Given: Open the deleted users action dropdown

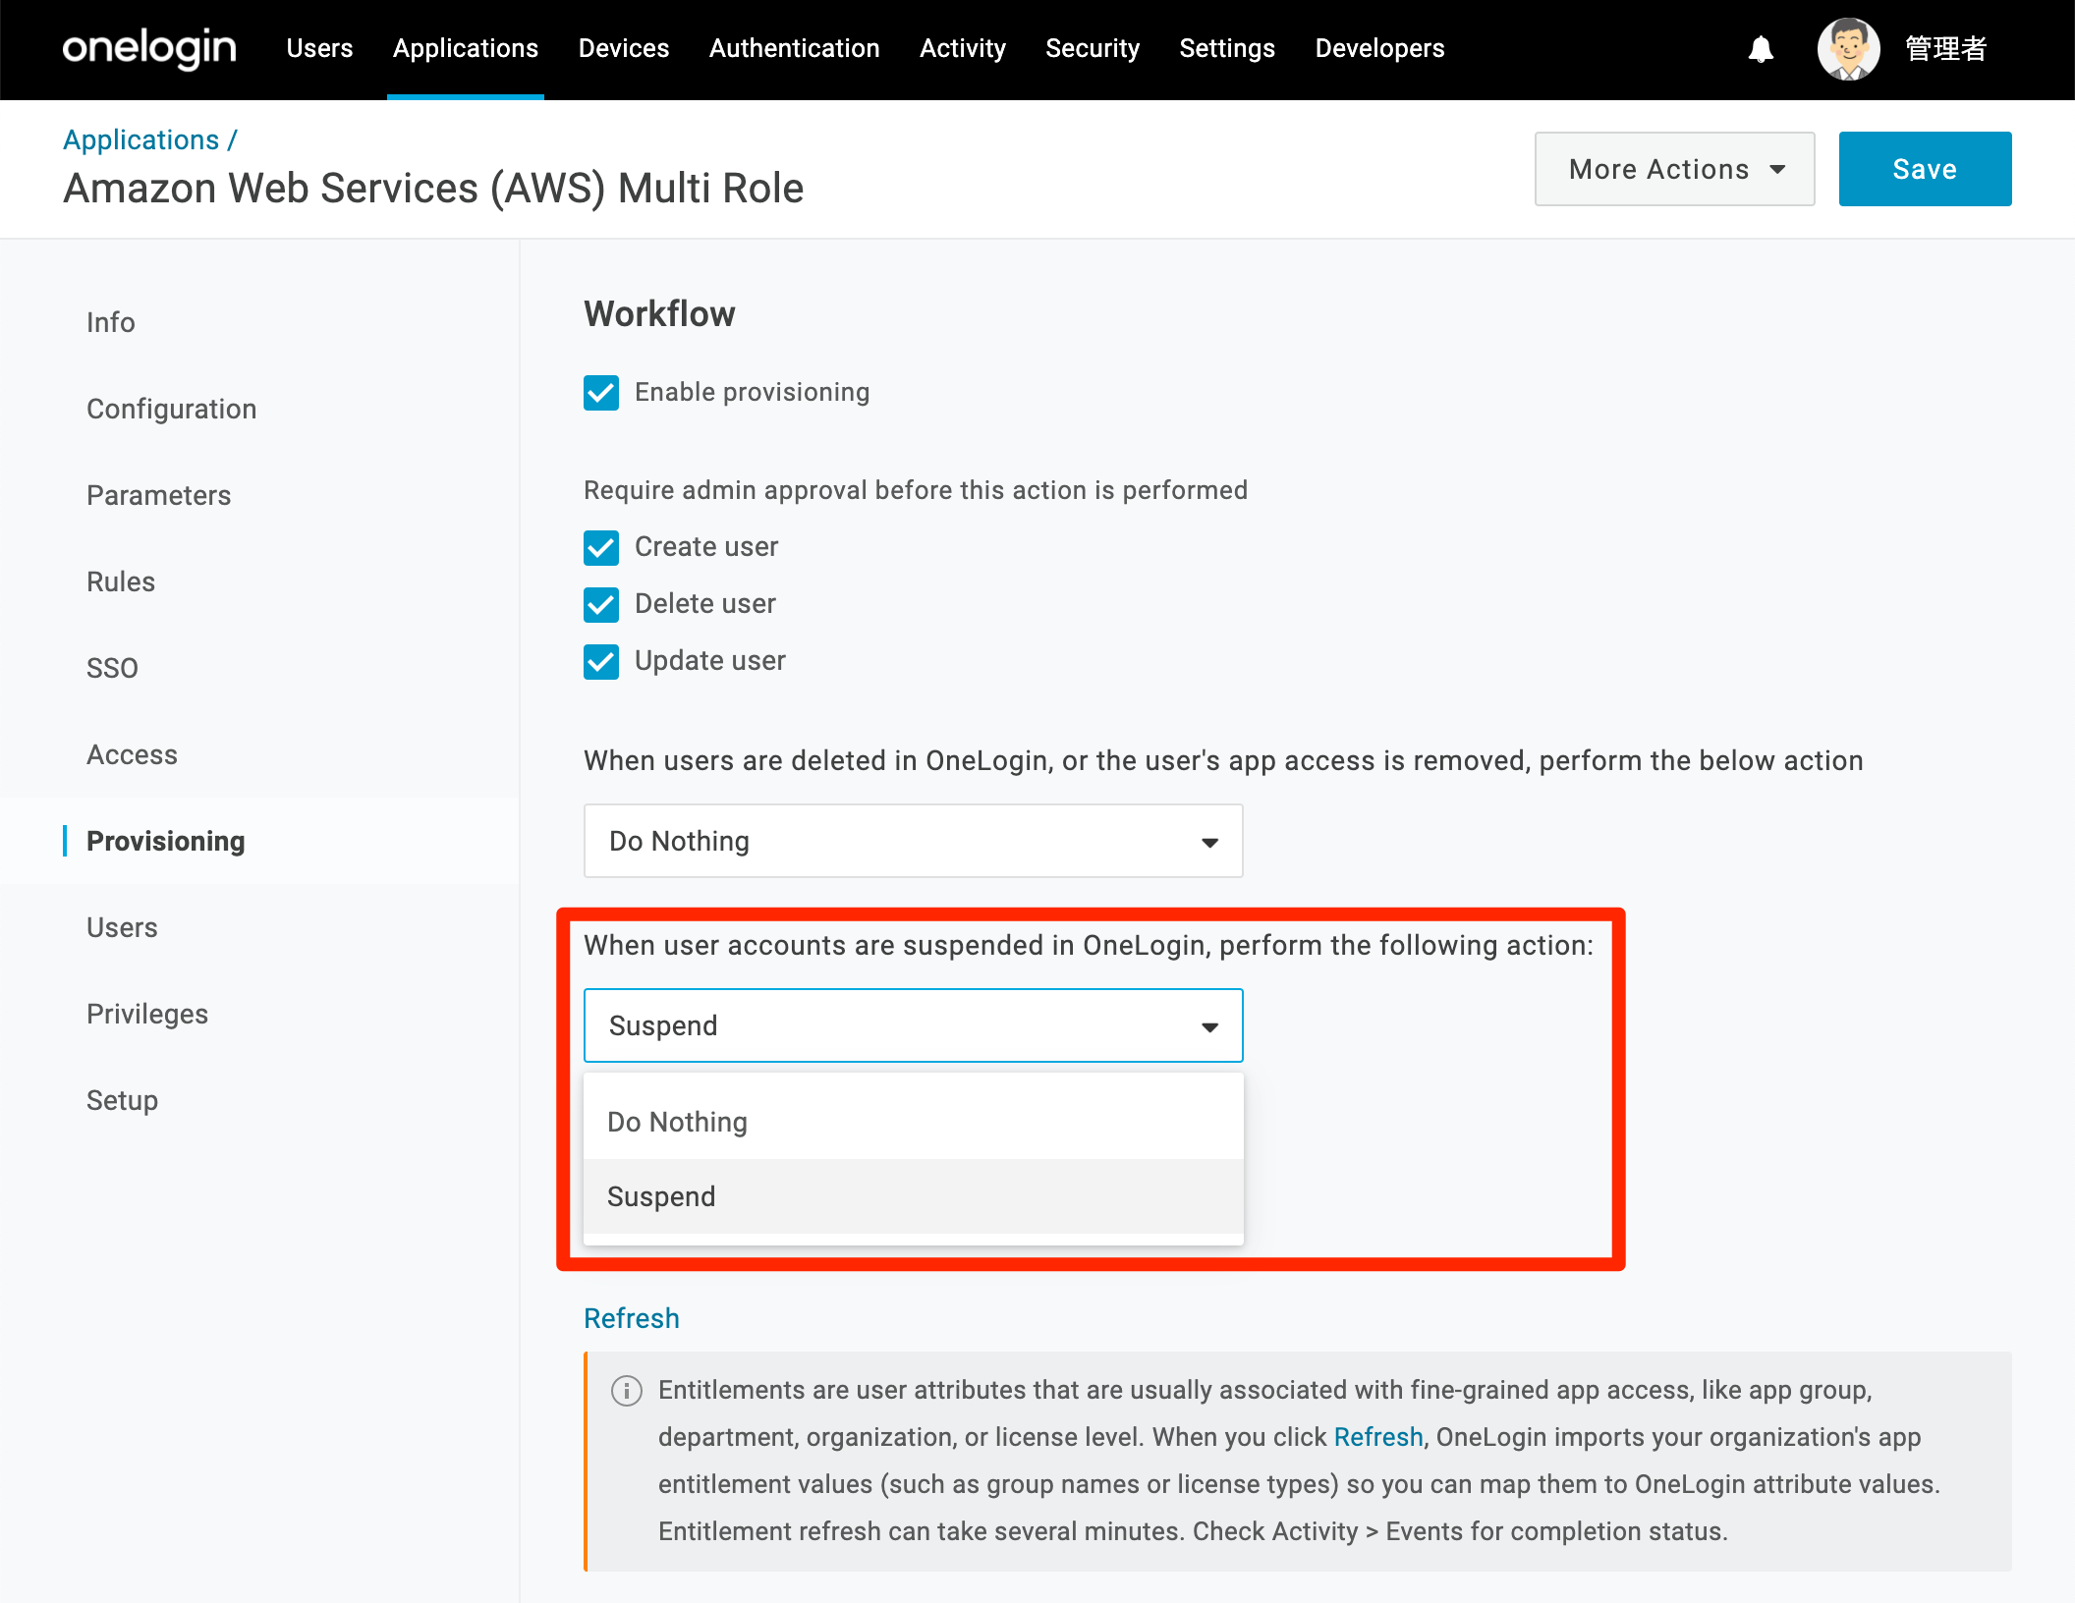Looking at the screenshot, I should [913, 841].
